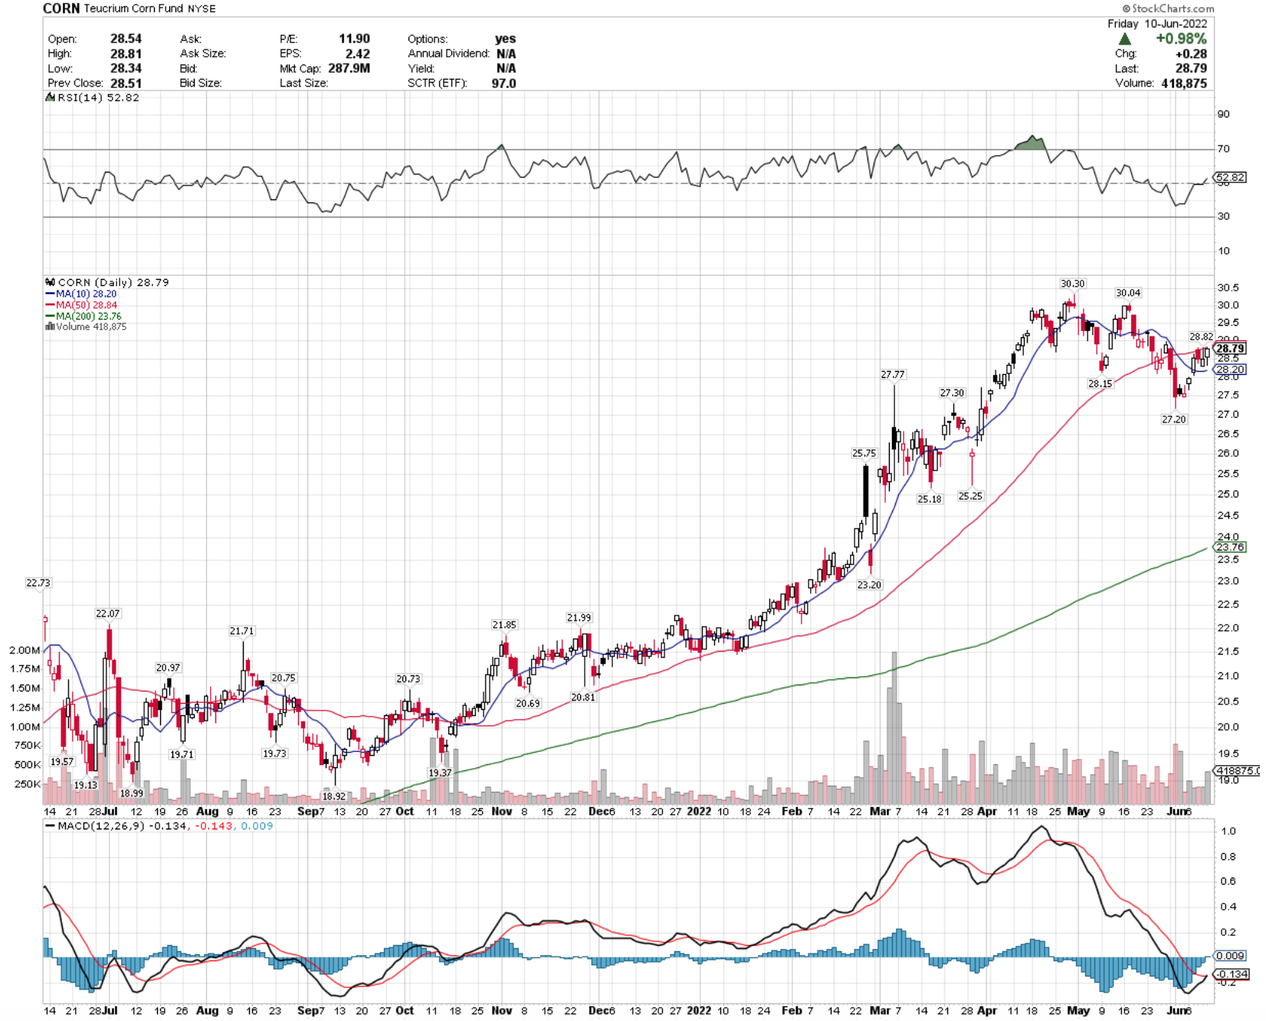Click the blue MA(10) legend line

pos(50,294)
